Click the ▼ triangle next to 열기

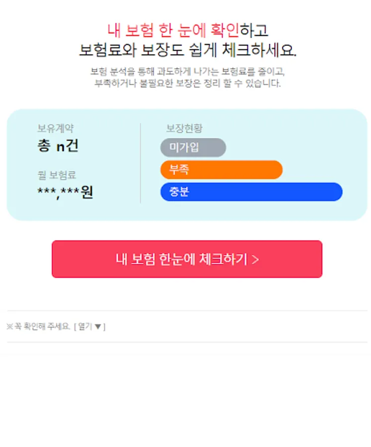pos(98,326)
